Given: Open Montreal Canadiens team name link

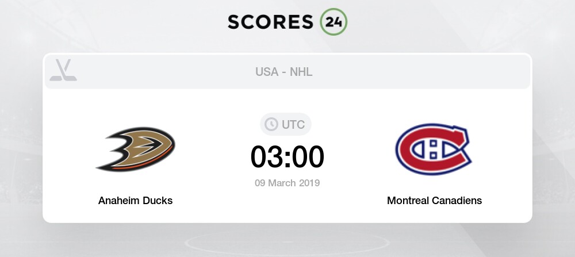Looking at the screenshot, I should point(434,201).
